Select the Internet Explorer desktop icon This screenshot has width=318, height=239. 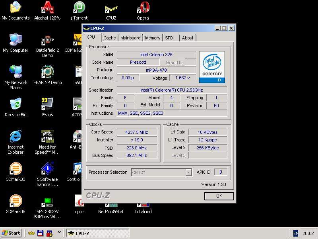(x=16, y=137)
